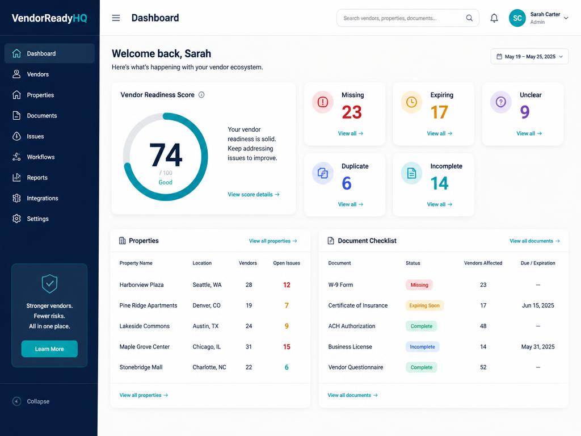The width and height of the screenshot is (581, 436).
Task: Click the Open Issues column header
Action: click(x=287, y=263)
